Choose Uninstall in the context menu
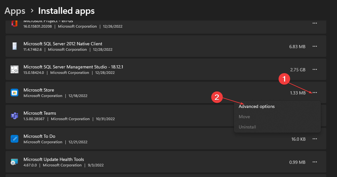The height and width of the screenshot is (177, 337). click(247, 127)
